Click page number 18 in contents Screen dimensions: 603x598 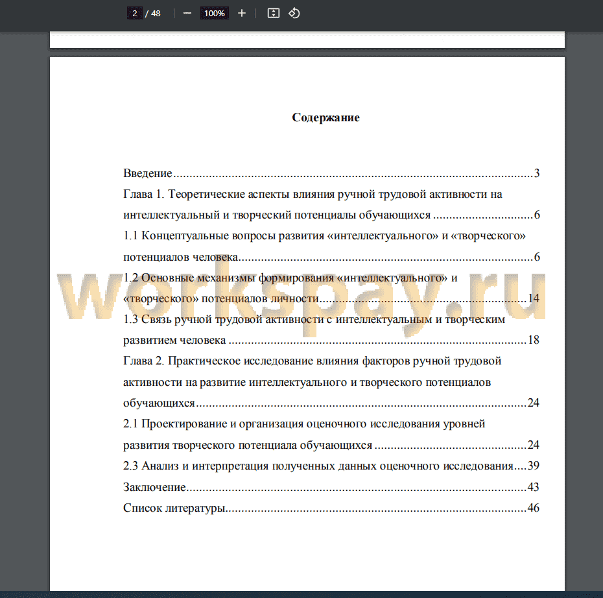click(x=534, y=340)
